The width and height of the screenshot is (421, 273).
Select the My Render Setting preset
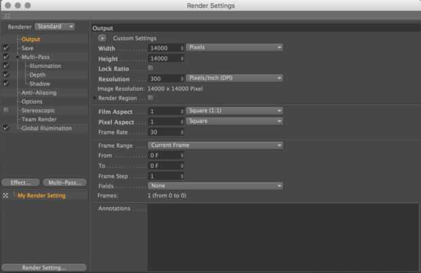tap(41, 196)
